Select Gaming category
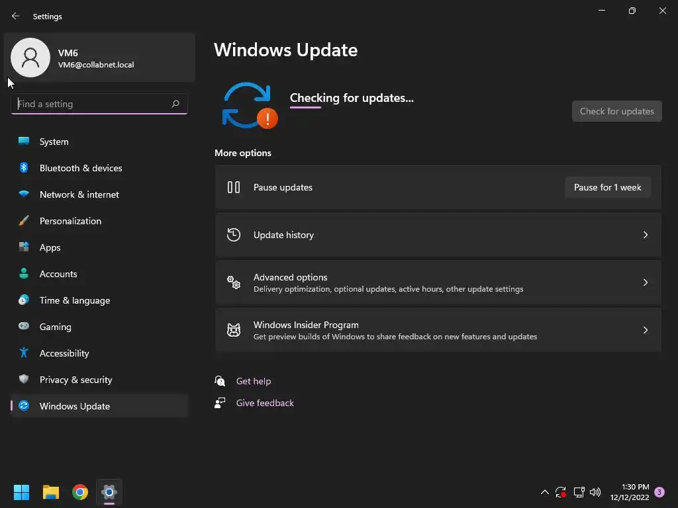The height and width of the screenshot is (508, 678). 99,326
